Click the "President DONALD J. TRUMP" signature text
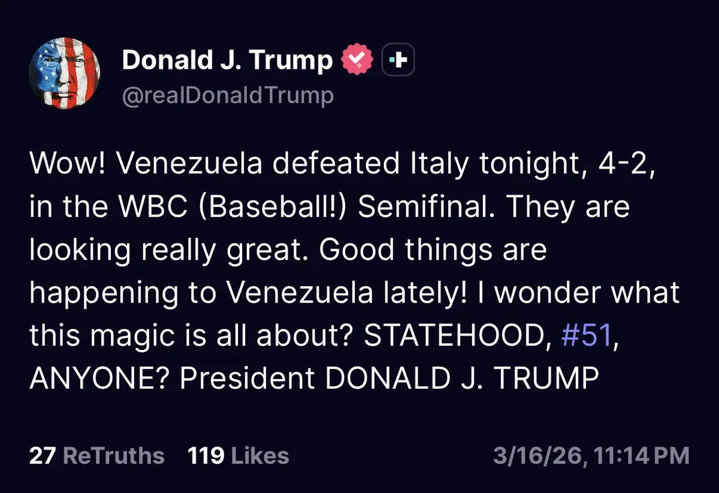The image size is (719, 493). 389,378
